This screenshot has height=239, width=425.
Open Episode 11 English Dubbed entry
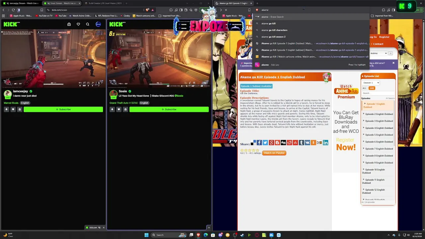(374, 181)
